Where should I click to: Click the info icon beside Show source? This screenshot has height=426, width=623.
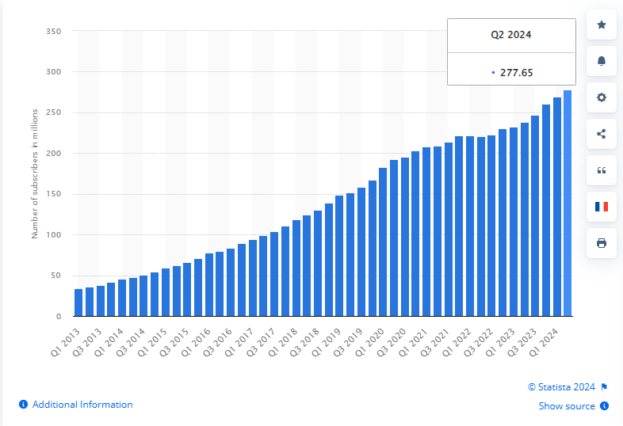pyautogui.click(x=604, y=406)
